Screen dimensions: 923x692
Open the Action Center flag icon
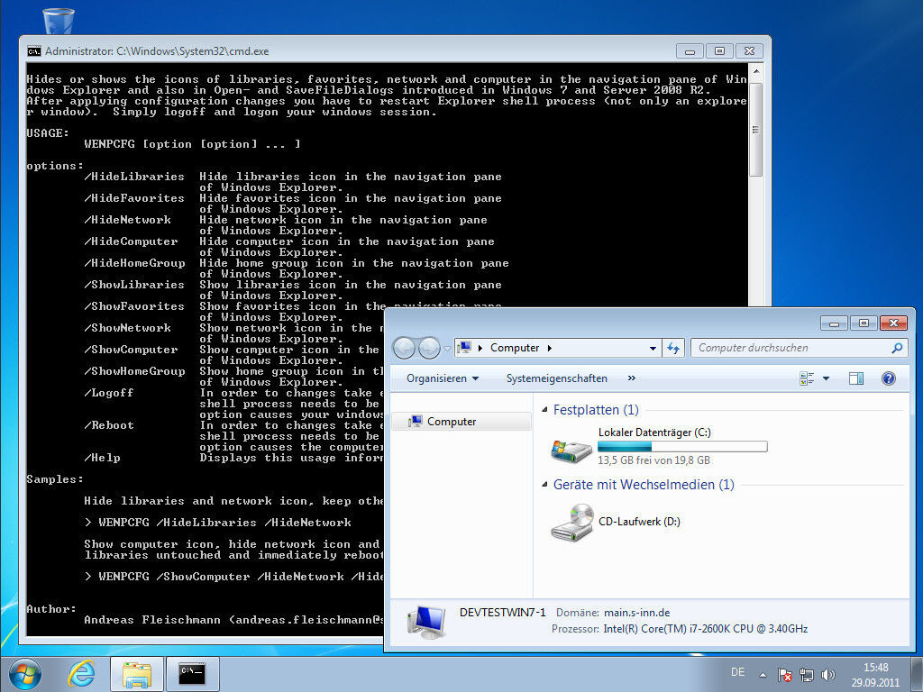pyautogui.click(x=785, y=675)
